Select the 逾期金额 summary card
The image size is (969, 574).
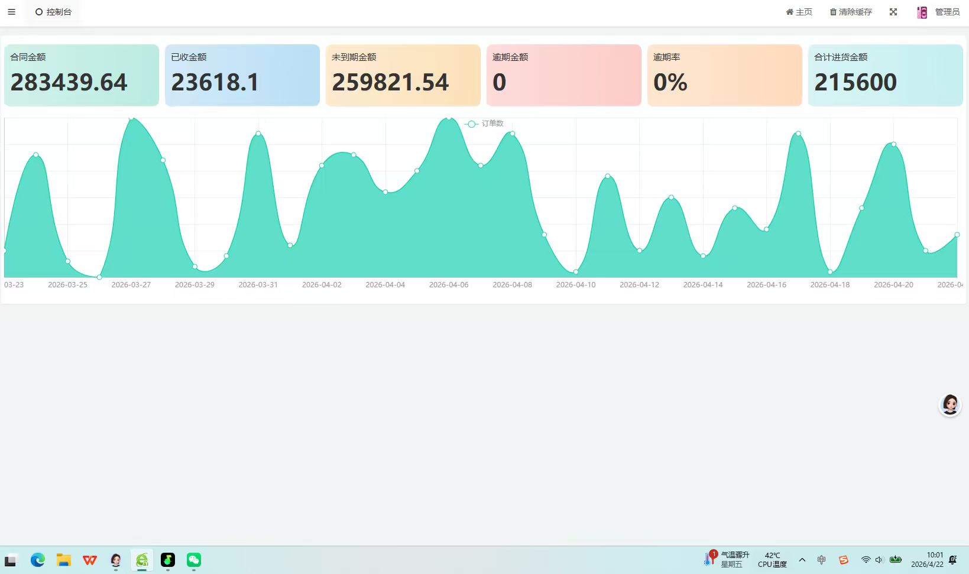564,75
